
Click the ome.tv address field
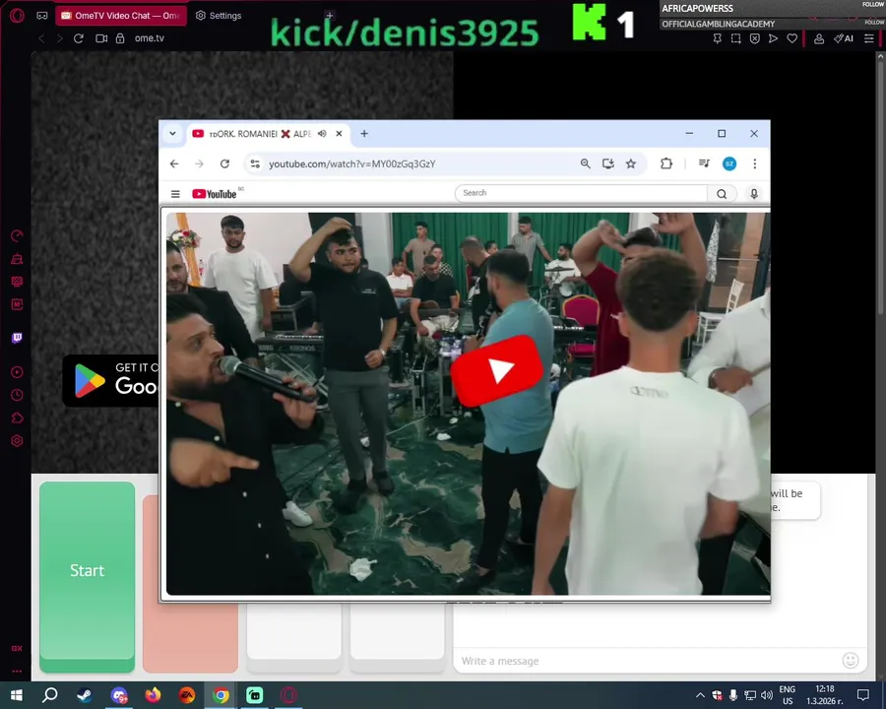[150, 37]
